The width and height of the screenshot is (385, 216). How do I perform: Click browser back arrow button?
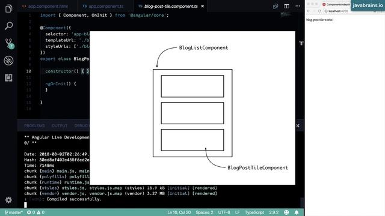[x=309, y=11]
